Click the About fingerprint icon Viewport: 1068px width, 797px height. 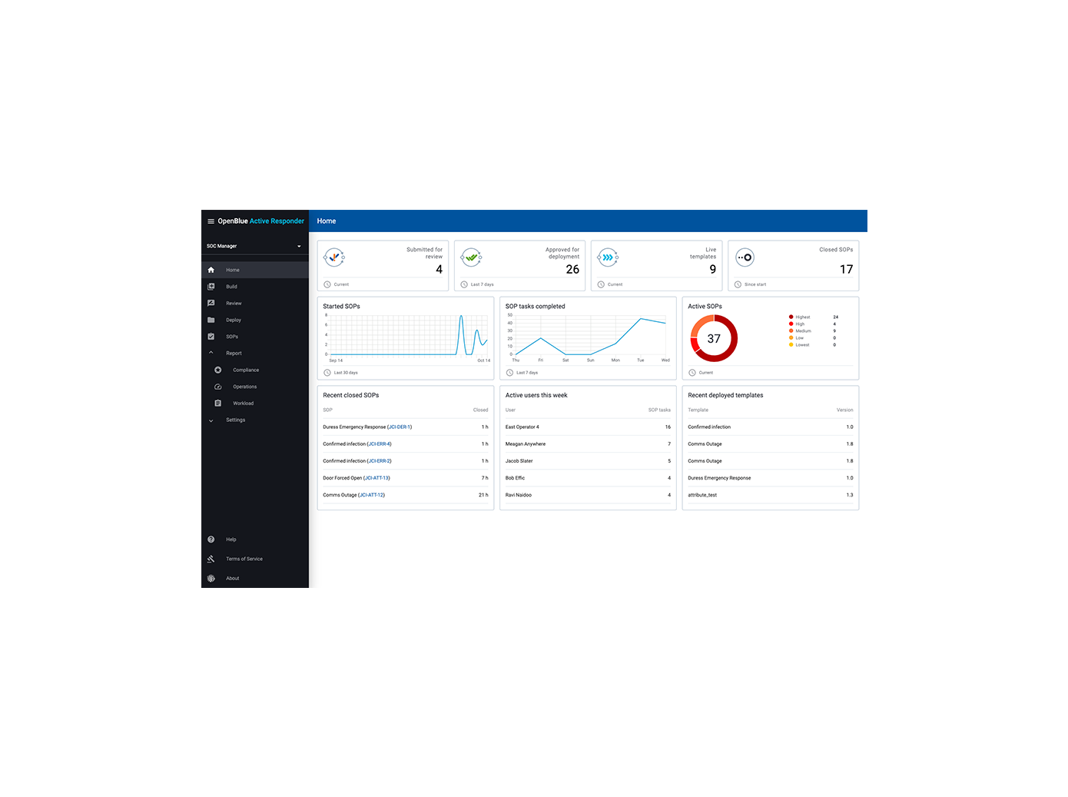point(211,579)
